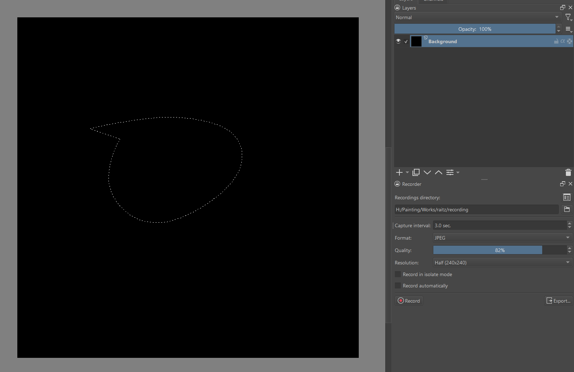Start recording with the Record button
Image resolution: width=574 pixels, height=372 pixels.
point(409,301)
